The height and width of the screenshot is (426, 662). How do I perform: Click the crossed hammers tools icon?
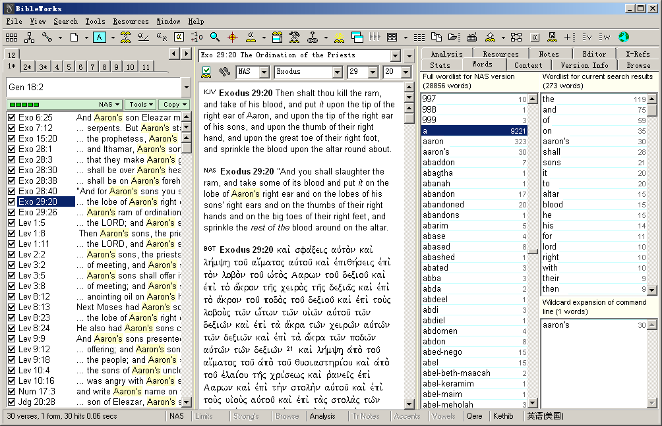click(x=295, y=38)
